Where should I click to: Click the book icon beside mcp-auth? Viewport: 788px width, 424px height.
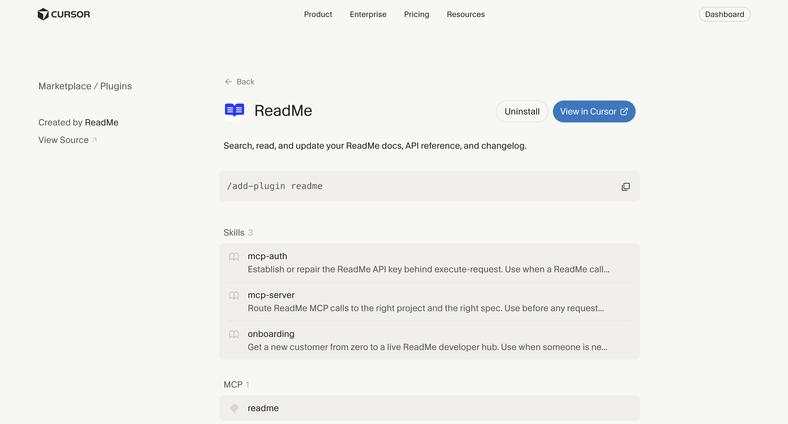234,256
